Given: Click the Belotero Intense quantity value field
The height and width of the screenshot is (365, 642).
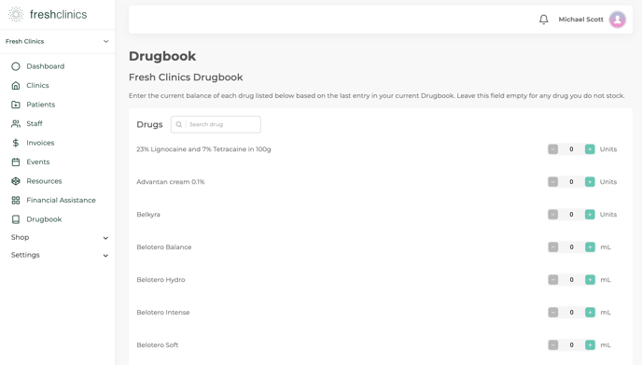Looking at the screenshot, I should coord(571,312).
